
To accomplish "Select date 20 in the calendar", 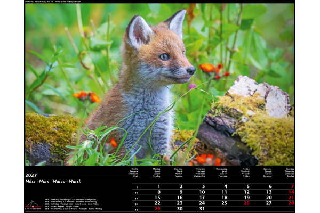I will click(x=269, y=198).
